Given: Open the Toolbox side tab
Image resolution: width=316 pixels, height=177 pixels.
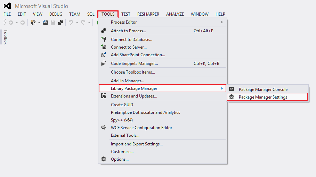Looking at the screenshot, I should 6,37.
